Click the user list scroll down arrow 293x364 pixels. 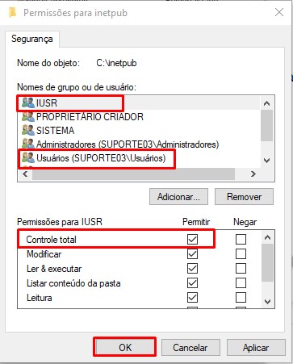tap(266, 161)
